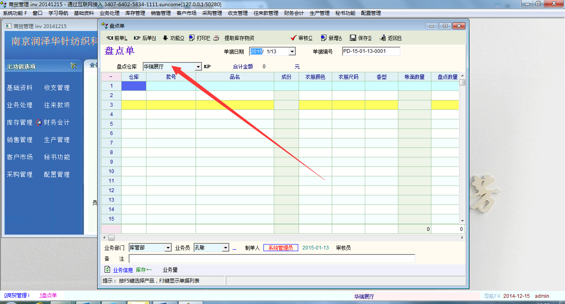The width and height of the screenshot is (565, 304).
Task: Go to next document with 后单 icon
Action: tap(137, 38)
